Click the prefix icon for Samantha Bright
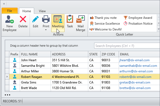 14,65
